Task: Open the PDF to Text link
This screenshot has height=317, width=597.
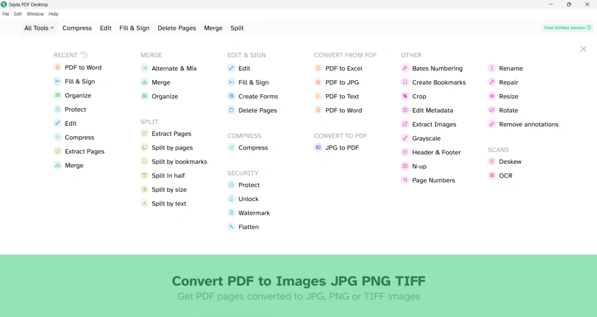Action: point(342,97)
